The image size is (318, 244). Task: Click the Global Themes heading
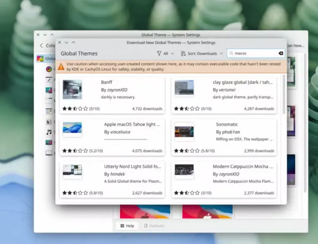point(79,53)
